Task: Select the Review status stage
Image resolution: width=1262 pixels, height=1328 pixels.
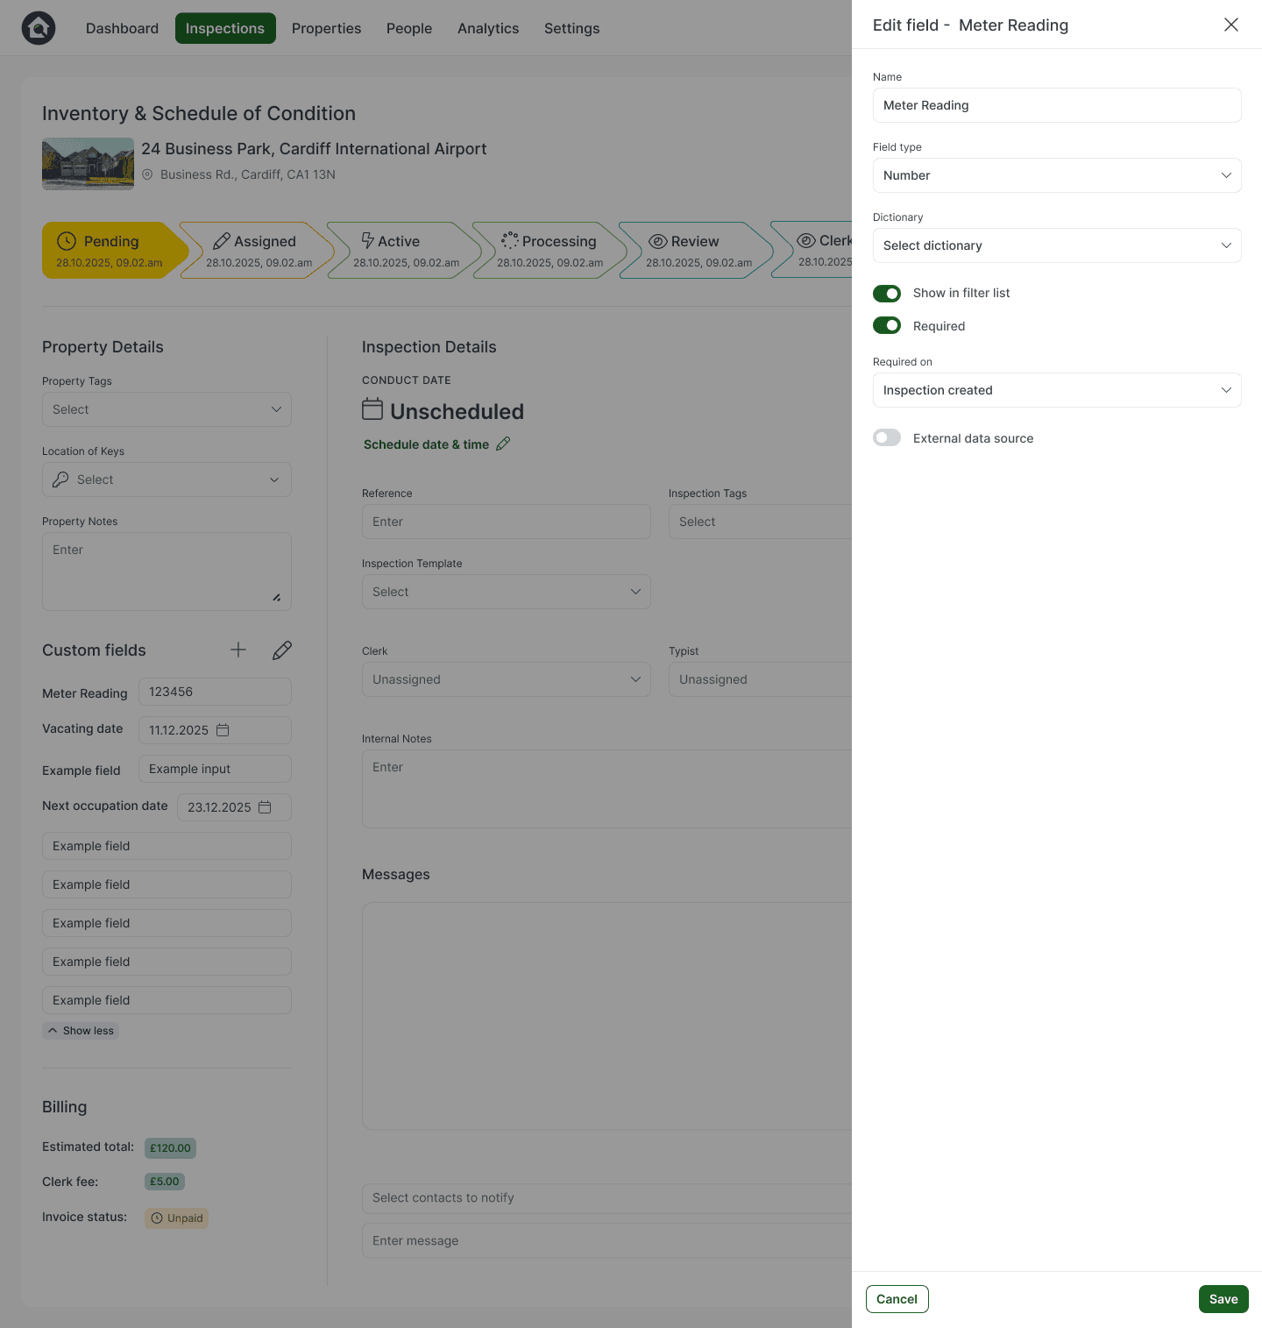Action: [x=698, y=251]
